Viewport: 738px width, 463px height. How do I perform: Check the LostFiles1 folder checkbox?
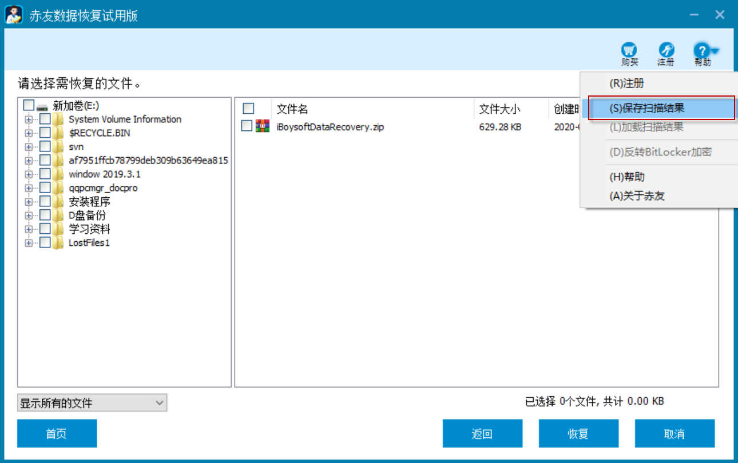click(x=45, y=243)
